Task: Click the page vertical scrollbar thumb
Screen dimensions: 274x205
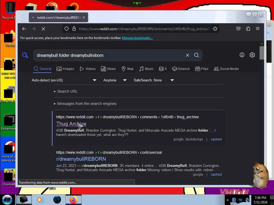Action: click(x=262, y=53)
